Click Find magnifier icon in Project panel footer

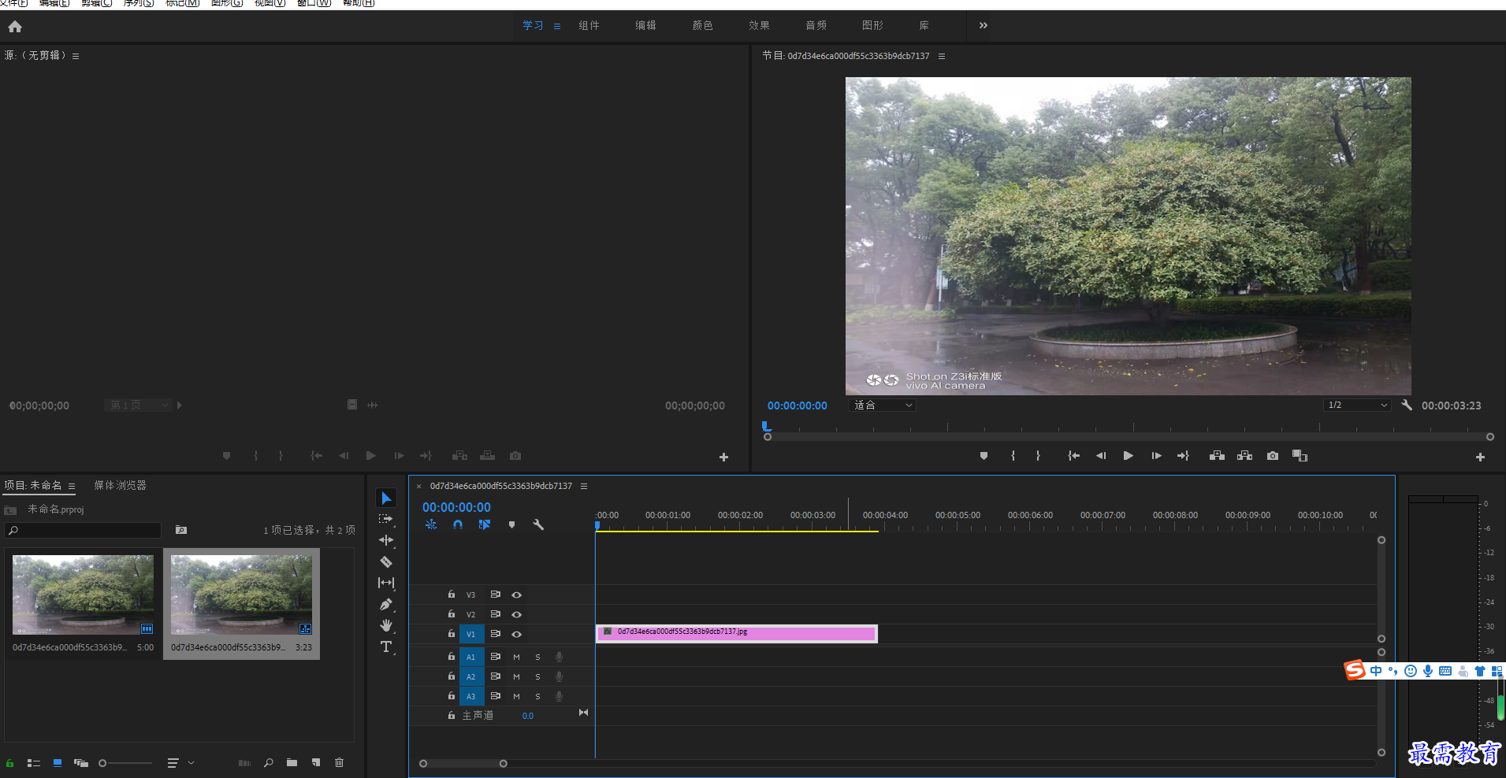(x=268, y=762)
